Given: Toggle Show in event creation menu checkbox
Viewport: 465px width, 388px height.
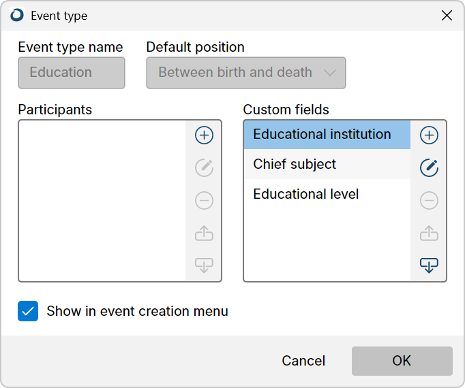Looking at the screenshot, I should pos(28,311).
